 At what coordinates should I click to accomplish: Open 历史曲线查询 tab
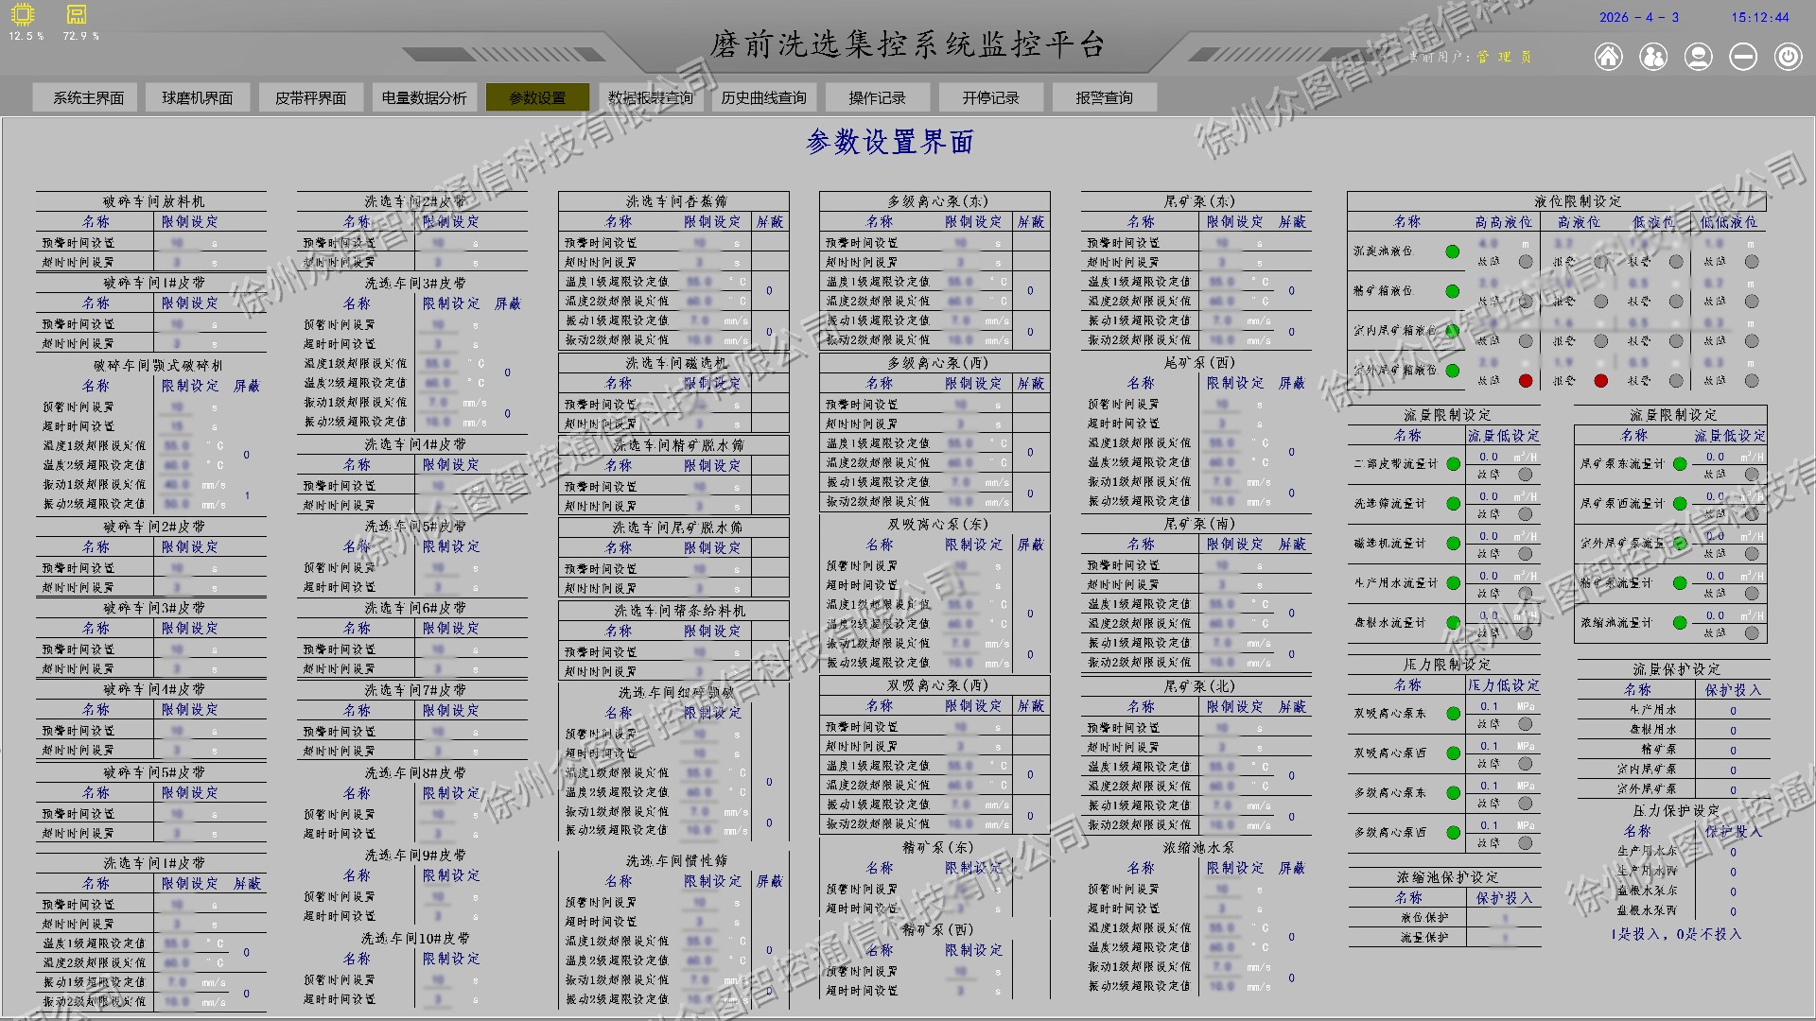763,97
